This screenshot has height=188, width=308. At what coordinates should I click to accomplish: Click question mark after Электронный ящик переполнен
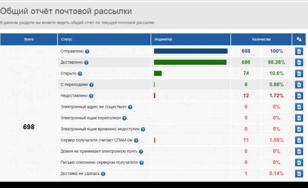pos(124,118)
